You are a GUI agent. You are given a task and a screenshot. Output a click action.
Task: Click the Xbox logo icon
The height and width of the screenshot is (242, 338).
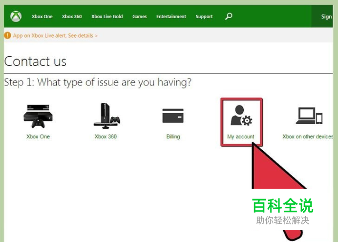point(16,17)
